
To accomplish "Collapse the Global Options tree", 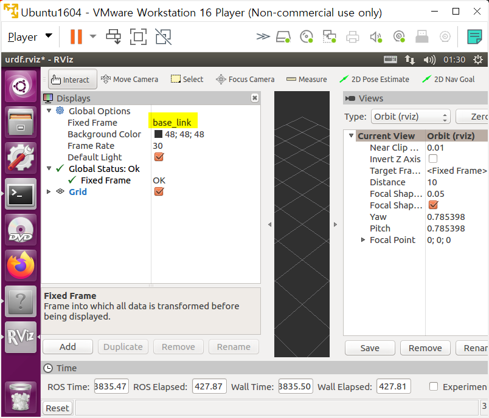I will 49,111.
